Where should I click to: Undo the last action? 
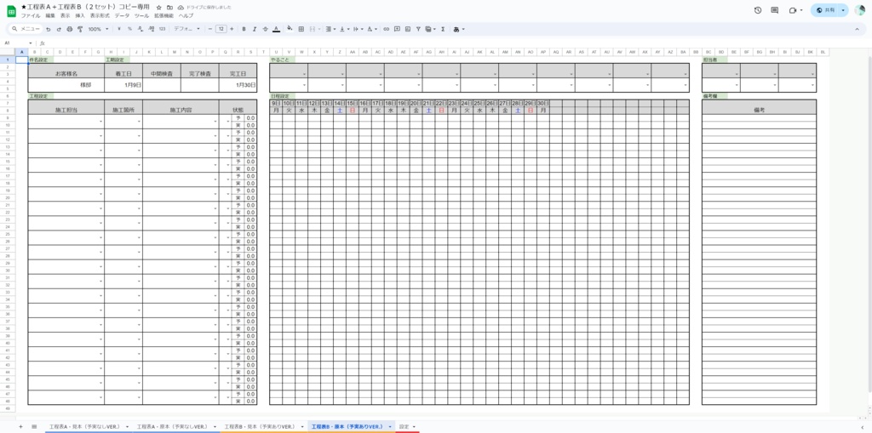coord(49,29)
